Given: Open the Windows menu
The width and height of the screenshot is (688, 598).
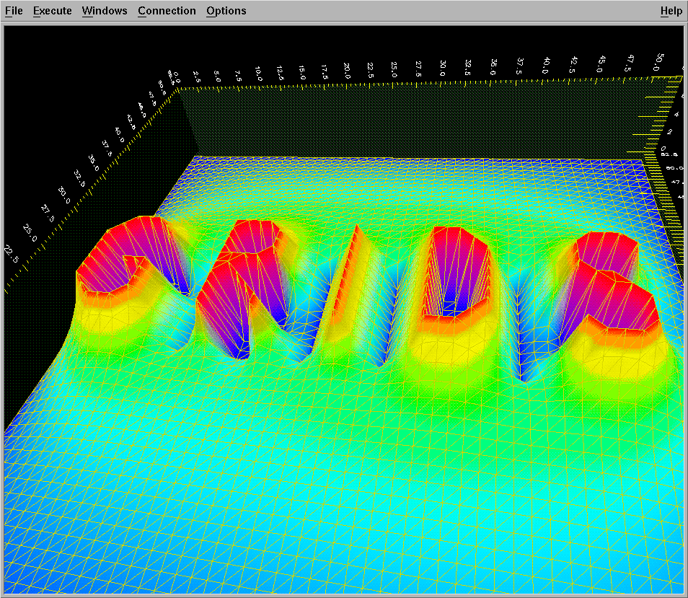Looking at the screenshot, I should [104, 11].
